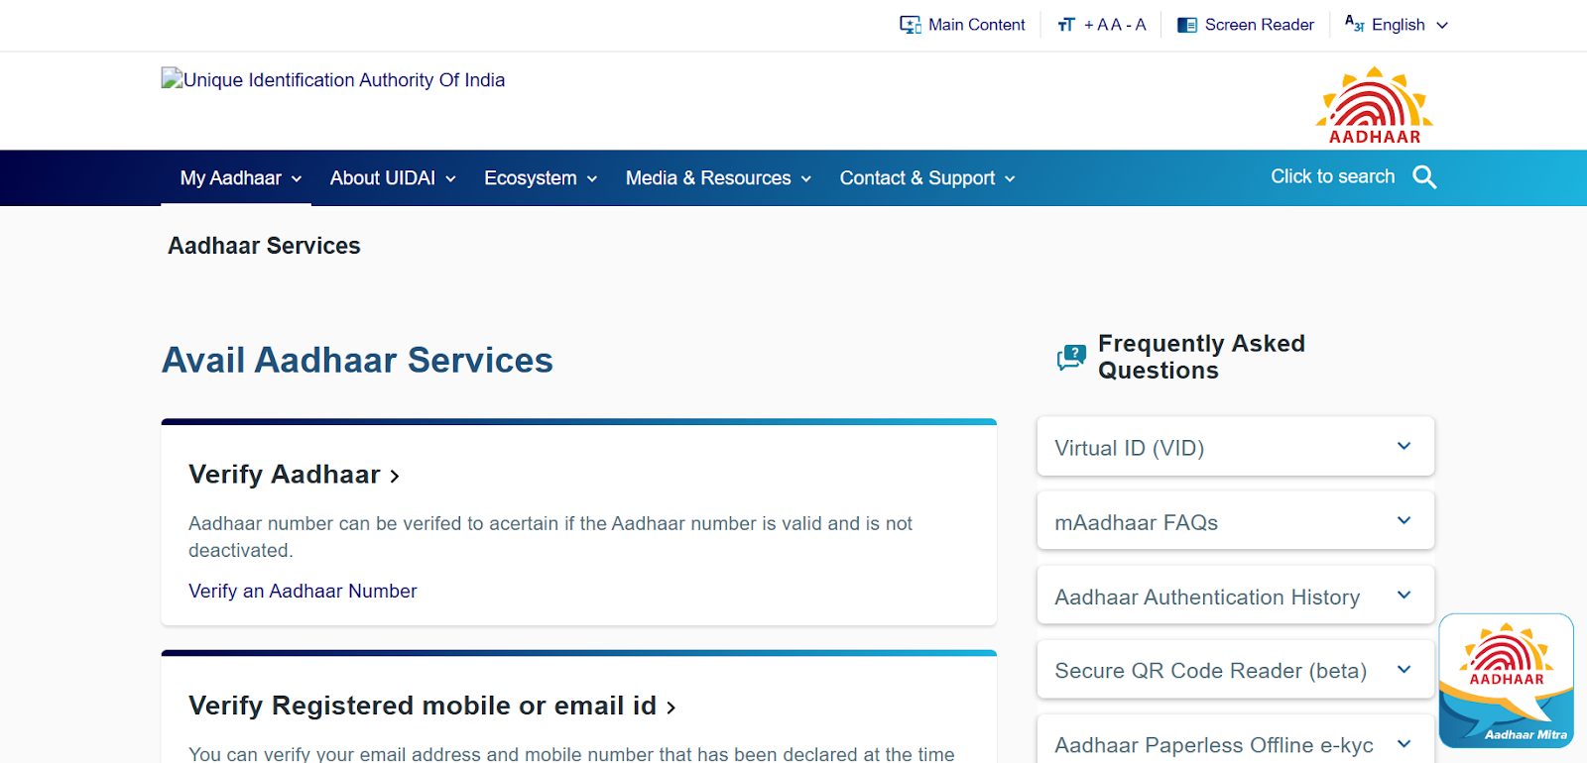Click the Unique Identification Authority Of India logo
The width and height of the screenshot is (1587, 763).
(333, 80)
